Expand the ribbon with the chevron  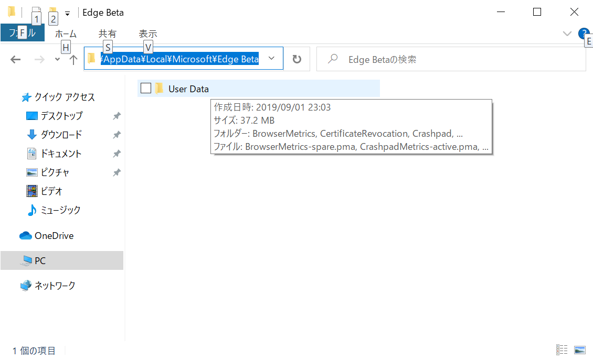(567, 34)
